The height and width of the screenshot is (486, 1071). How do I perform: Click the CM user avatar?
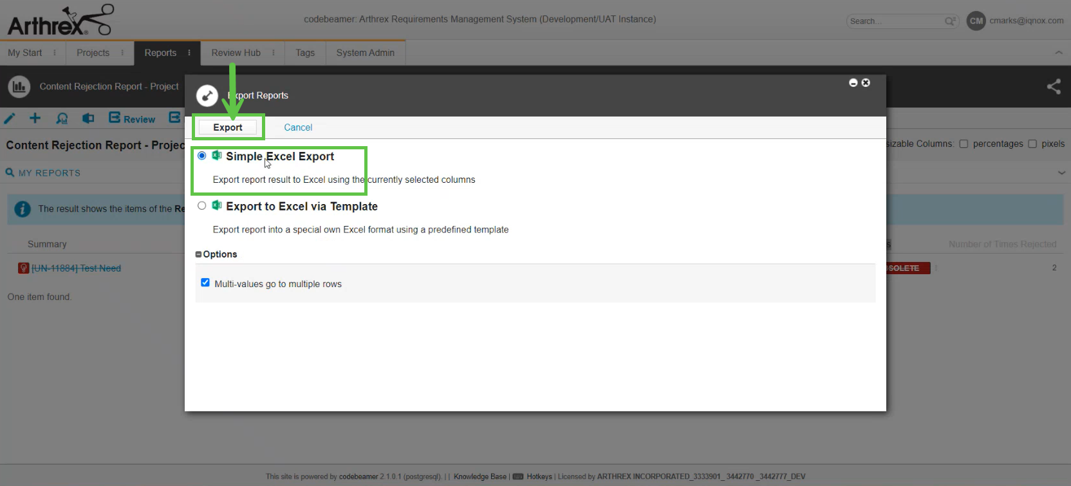(x=976, y=21)
